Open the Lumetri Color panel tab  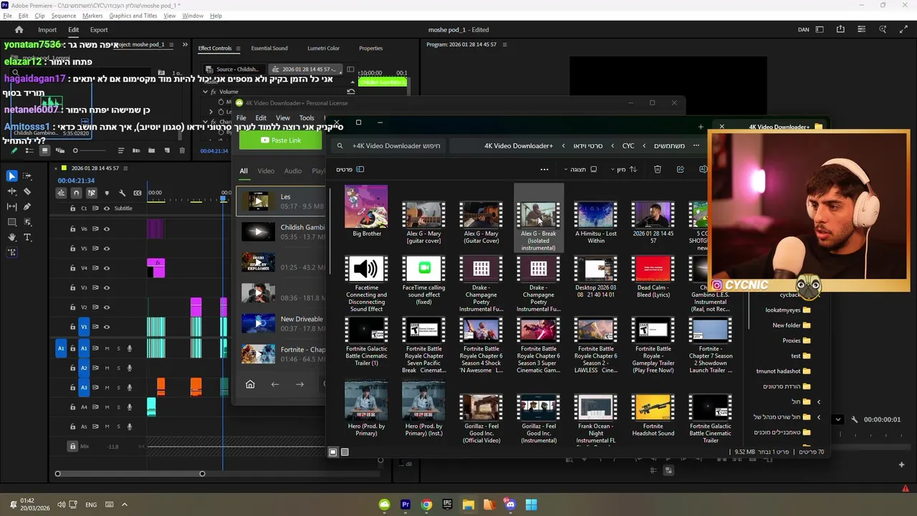tap(323, 48)
